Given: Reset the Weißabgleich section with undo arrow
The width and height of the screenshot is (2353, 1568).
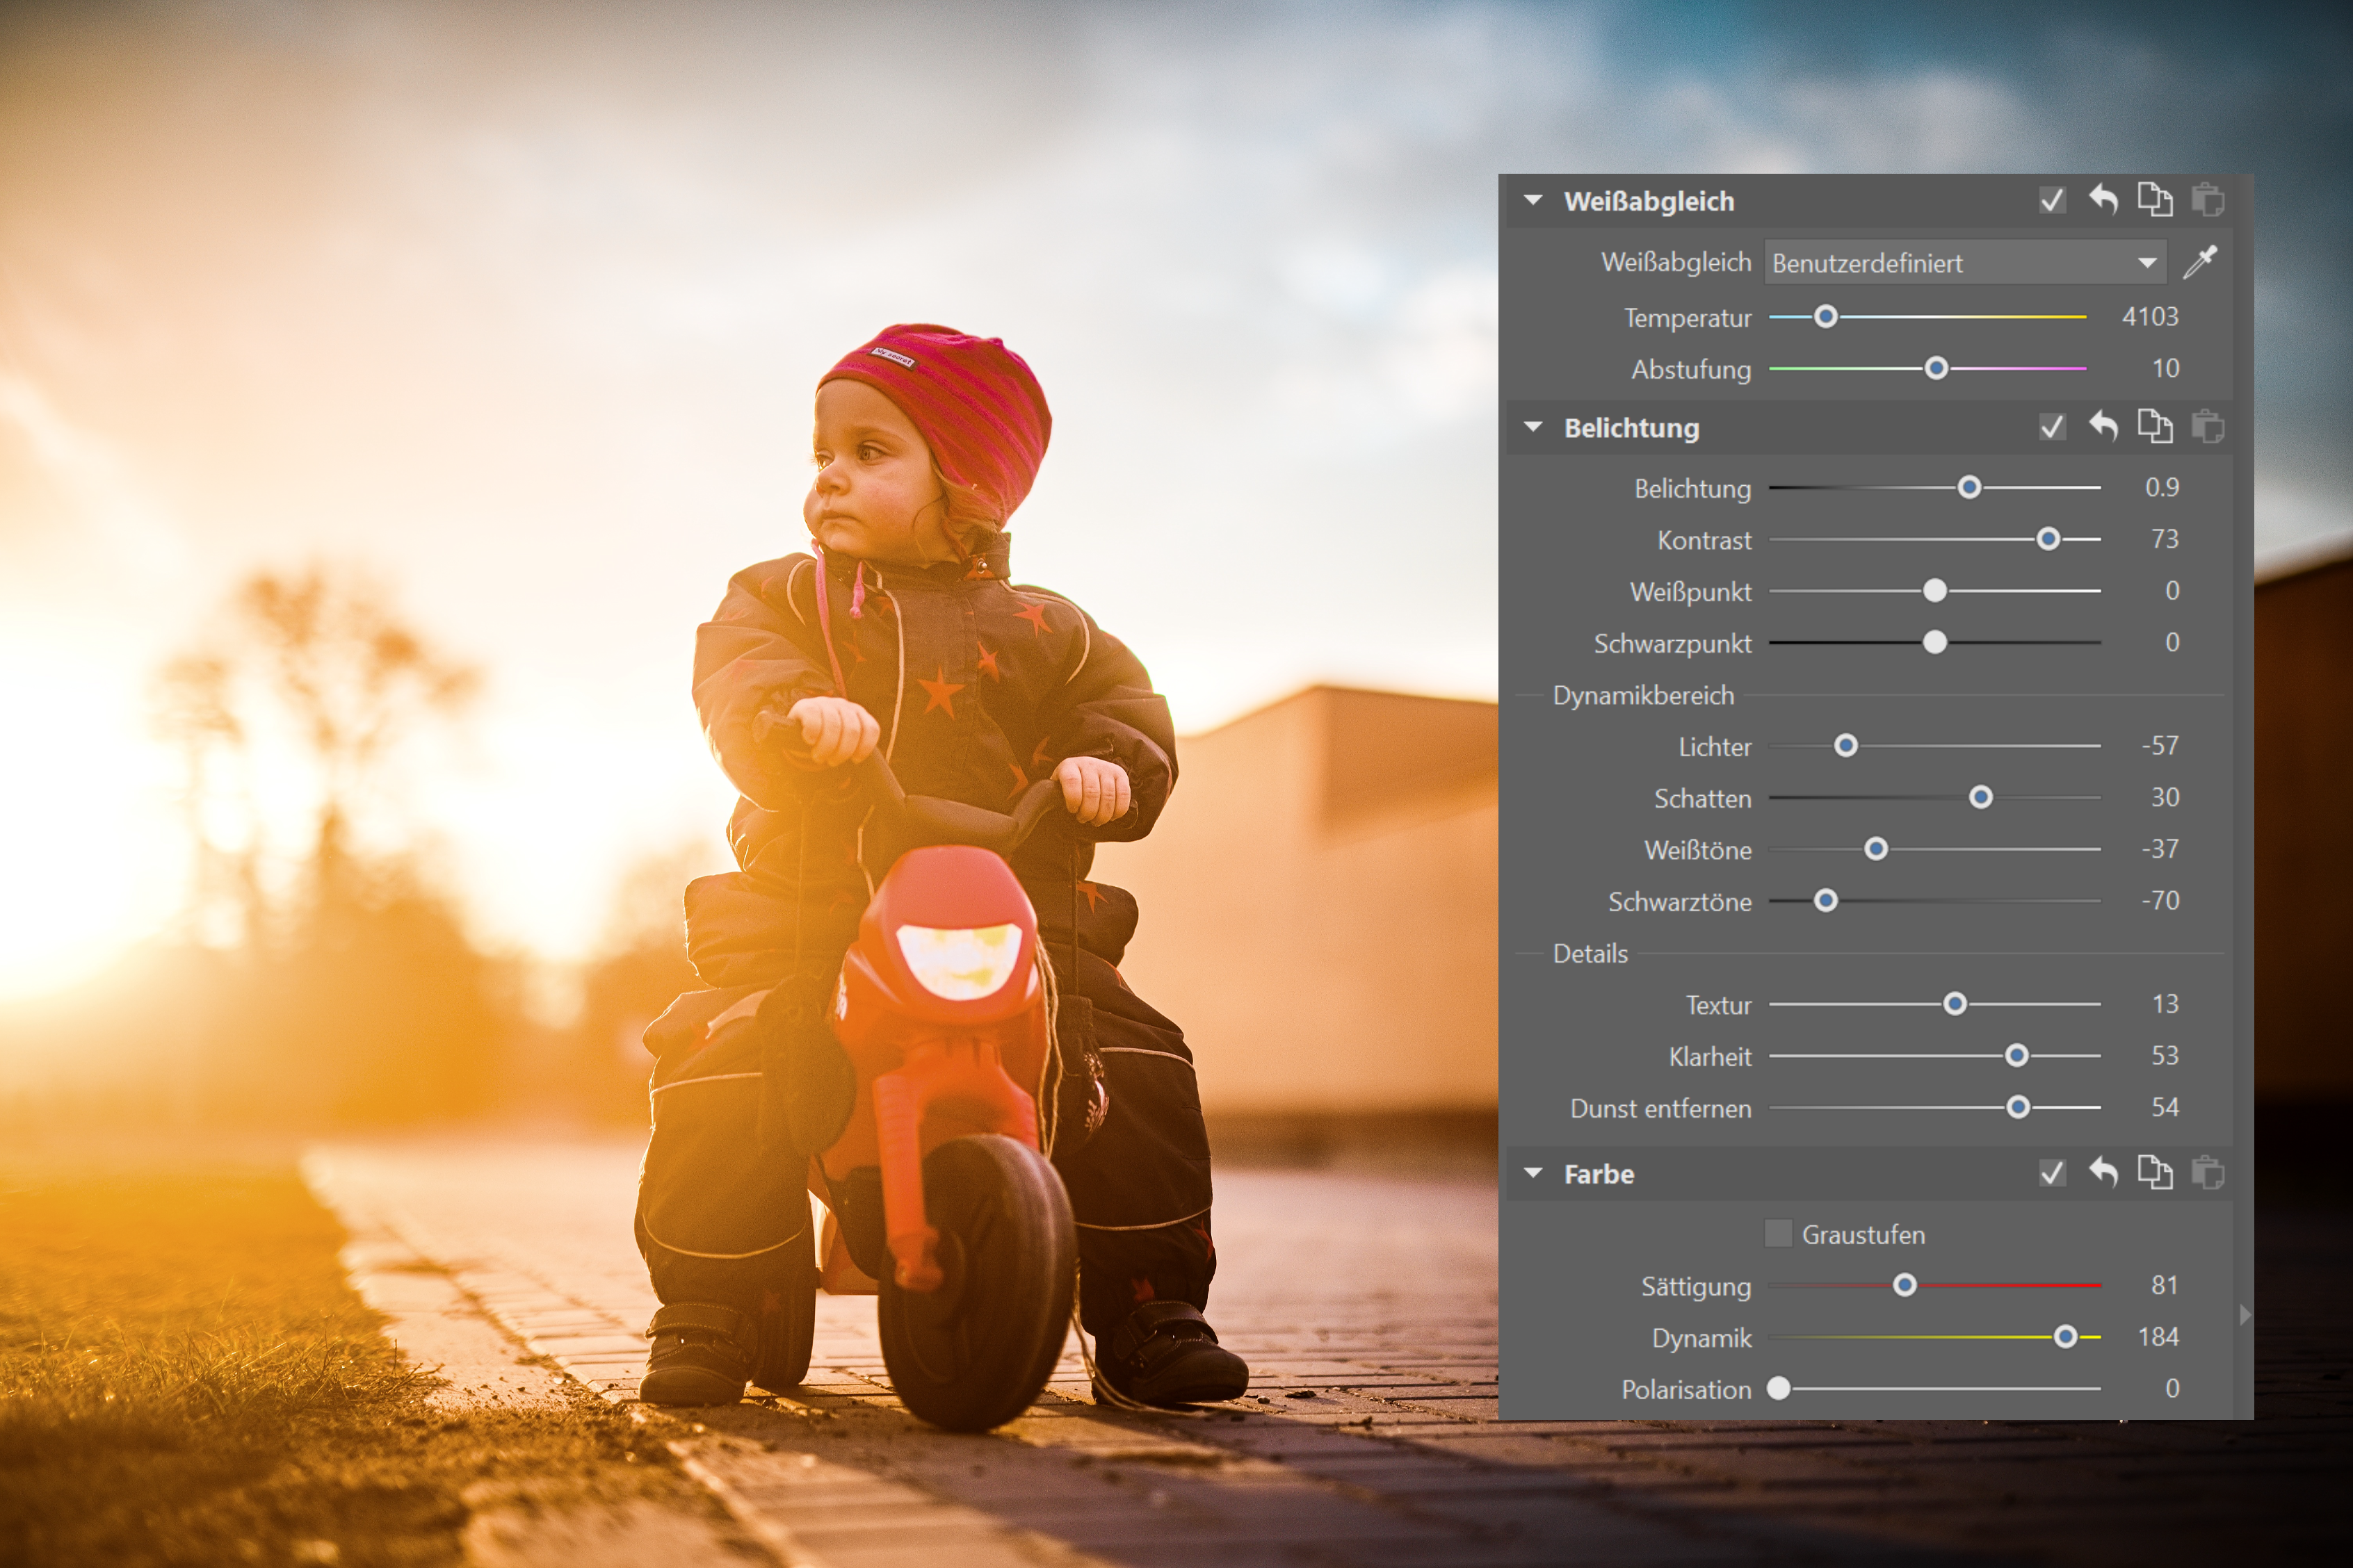Looking at the screenshot, I should (2103, 200).
